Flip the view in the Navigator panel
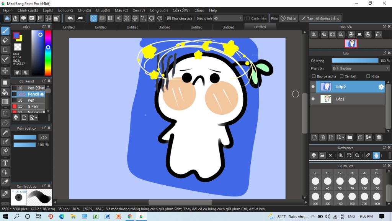Image resolution: width=392 pixels, height=221 pixels. click(x=378, y=35)
